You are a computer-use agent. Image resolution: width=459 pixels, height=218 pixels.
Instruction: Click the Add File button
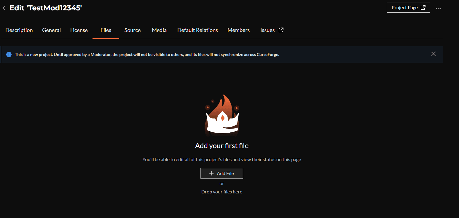[x=222, y=173]
